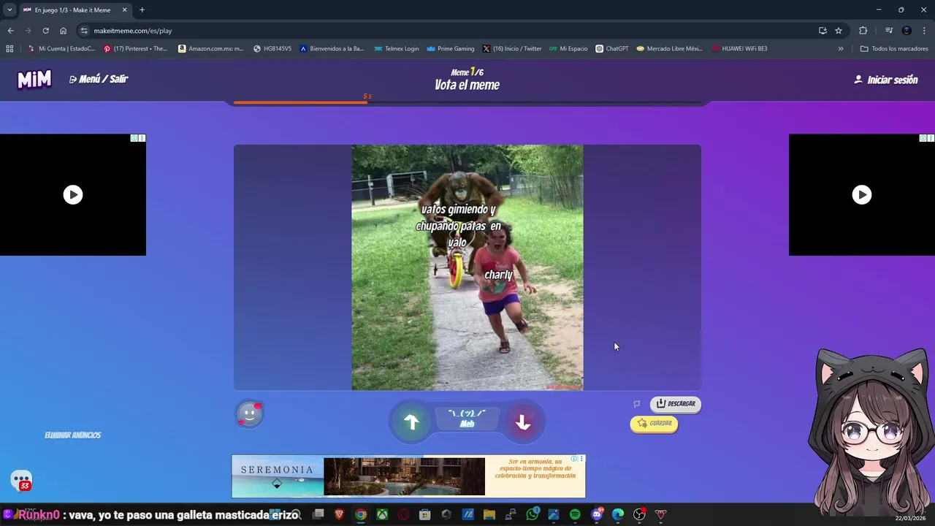Go to browser home page
The image size is (935, 526).
pyautogui.click(x=63, y=31)
